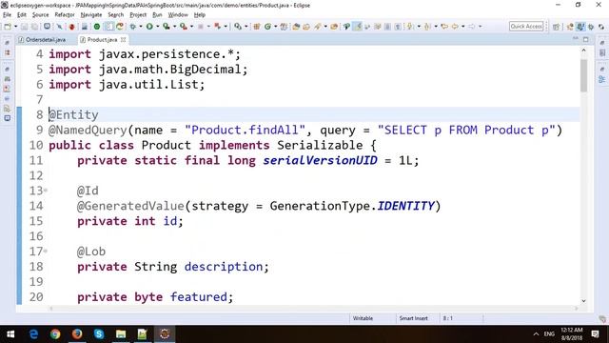Open the New wizard dropdown arrow
Screen dimensions: 609x343
pyautogui.click(x=16, y=27)
